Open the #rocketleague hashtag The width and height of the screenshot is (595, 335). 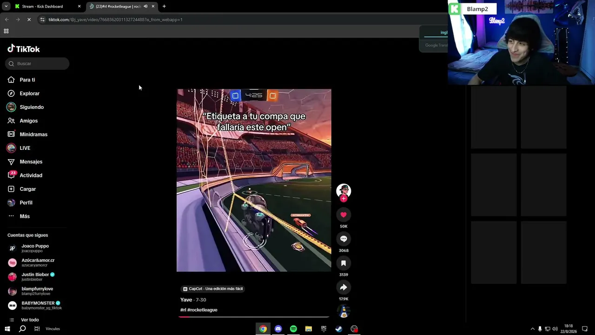click(202, 310)
